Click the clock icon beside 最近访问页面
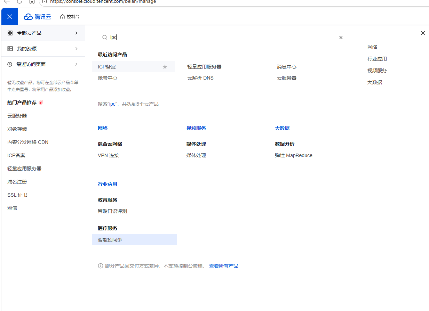This screenshot has height=311, width=429. click(x=10, y=64)
